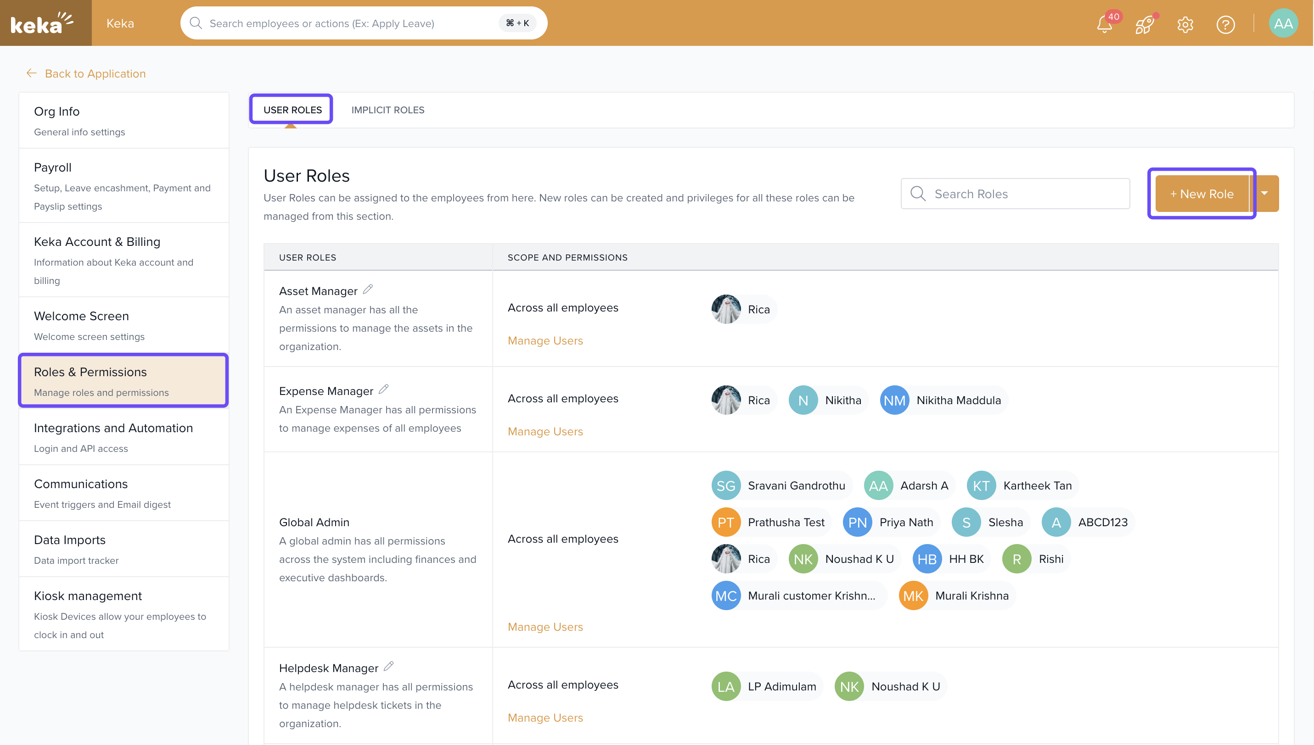Edit the Asset Manager role pencil icon
Image resolution: width=1314 pixels, height=745 pixels.
pyautogui.click(x=368, y=289)
